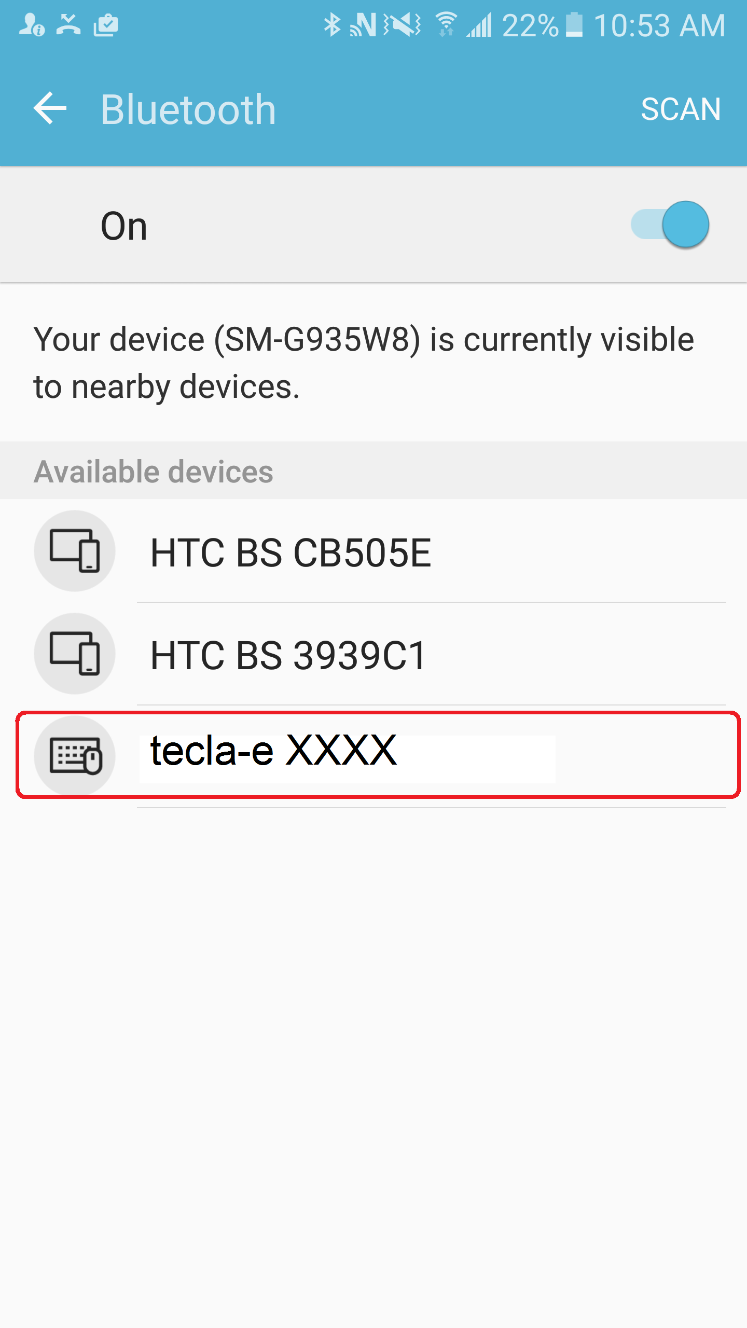Tap the Bluetooth status bar icon
This screenshot has height=1328, width=747.
pos(332,25)
